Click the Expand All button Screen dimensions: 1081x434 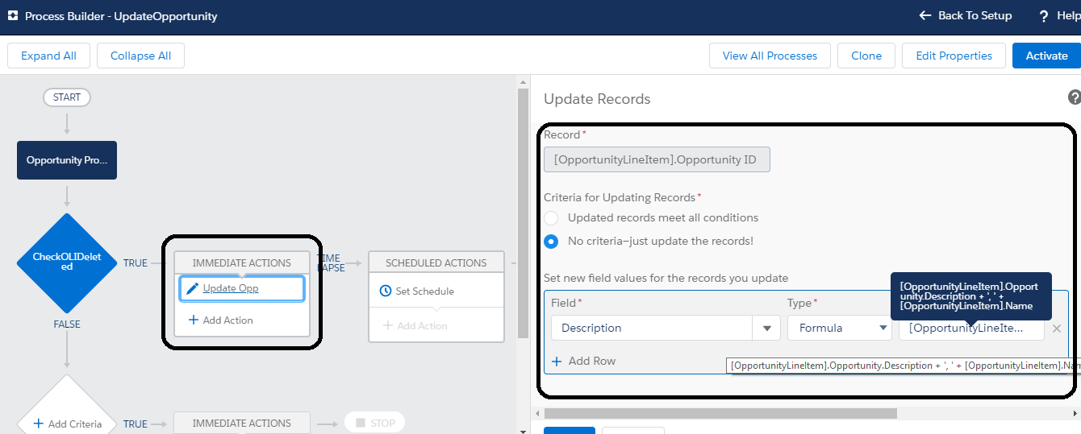click(x=48, y=56)
